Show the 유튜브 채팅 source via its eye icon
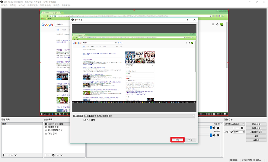 (x=46, y=127)
